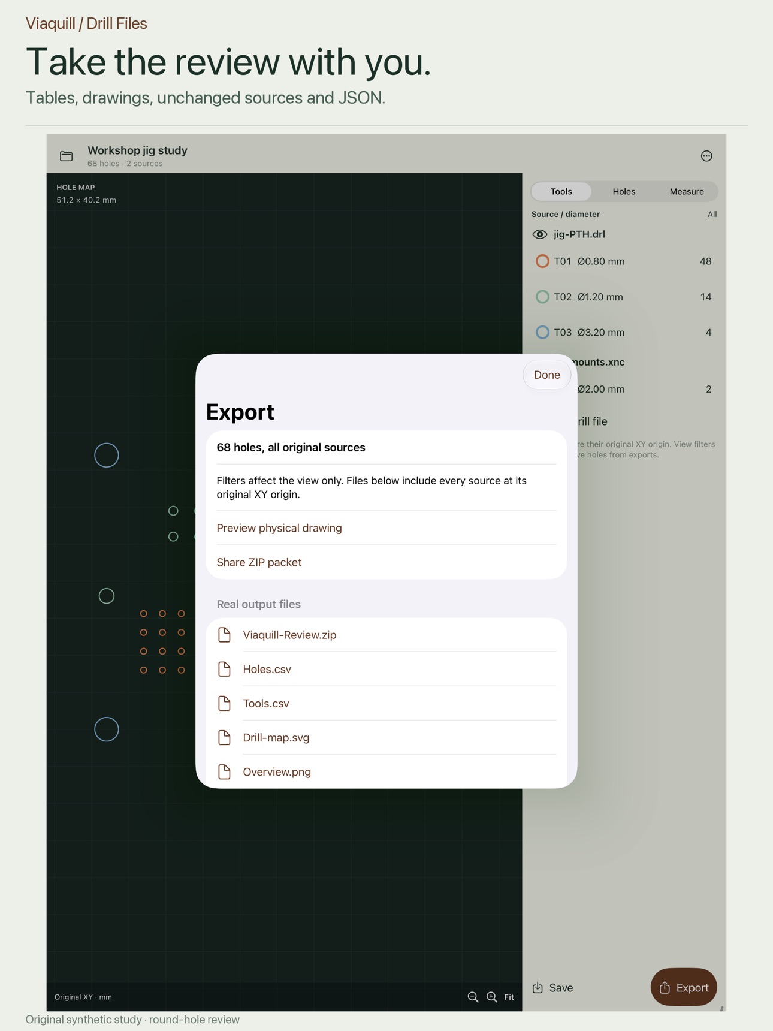This screenshot has height=1031, width=773.
Task: Click the Overview.png file icon
Action: click(x=224, y=771)
